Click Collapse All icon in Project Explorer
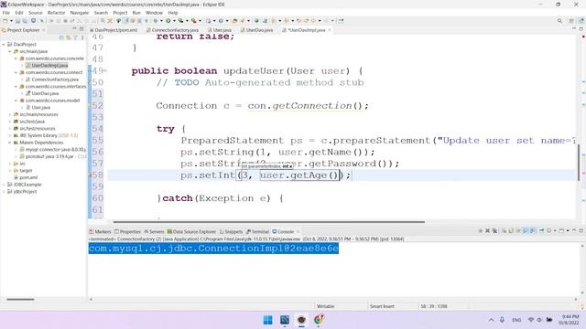The image size is (586, 329). pos(61,37)
